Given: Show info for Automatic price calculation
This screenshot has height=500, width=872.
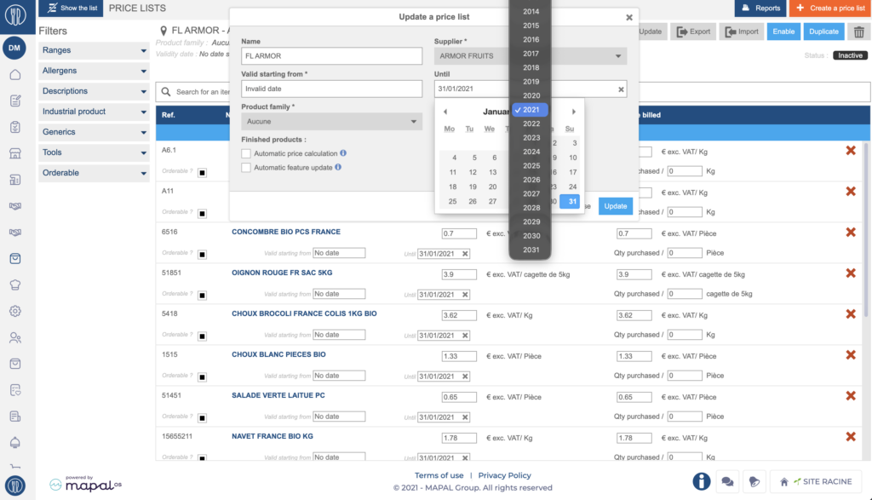Looking at the screenshot, I should [x=343, y=153].
